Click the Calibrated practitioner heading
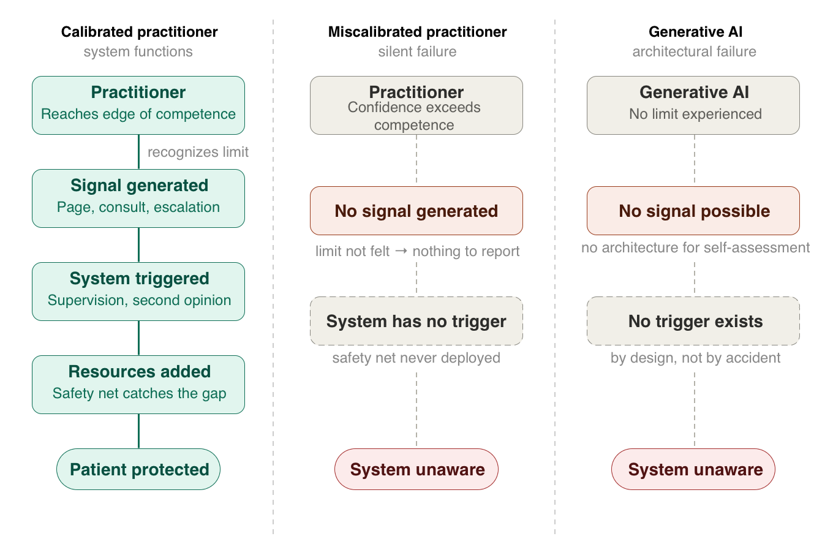833x547 pixels. [139, 32]
